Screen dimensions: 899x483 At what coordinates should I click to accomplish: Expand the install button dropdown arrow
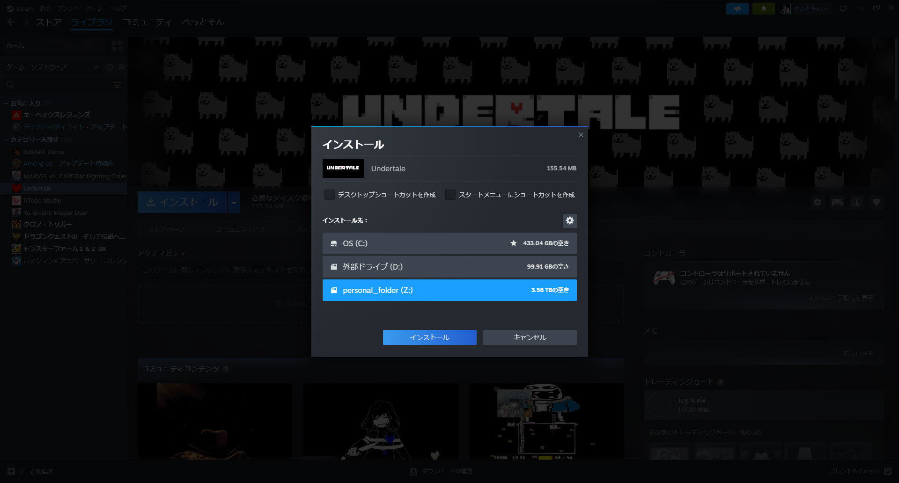(234, 202)
